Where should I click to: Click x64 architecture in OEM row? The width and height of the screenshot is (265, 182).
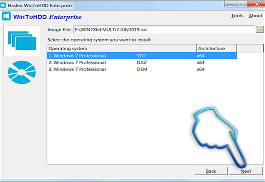point(200,69)
